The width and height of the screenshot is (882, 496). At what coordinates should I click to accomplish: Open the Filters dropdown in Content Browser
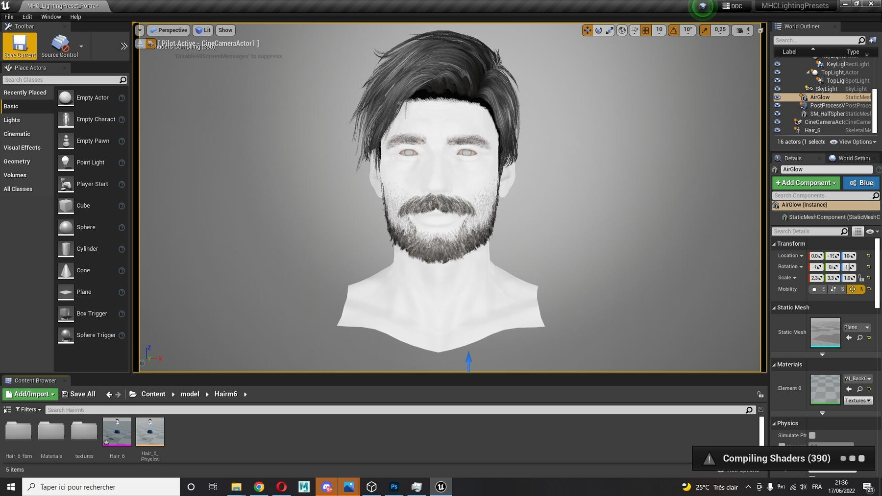[28, 410]
